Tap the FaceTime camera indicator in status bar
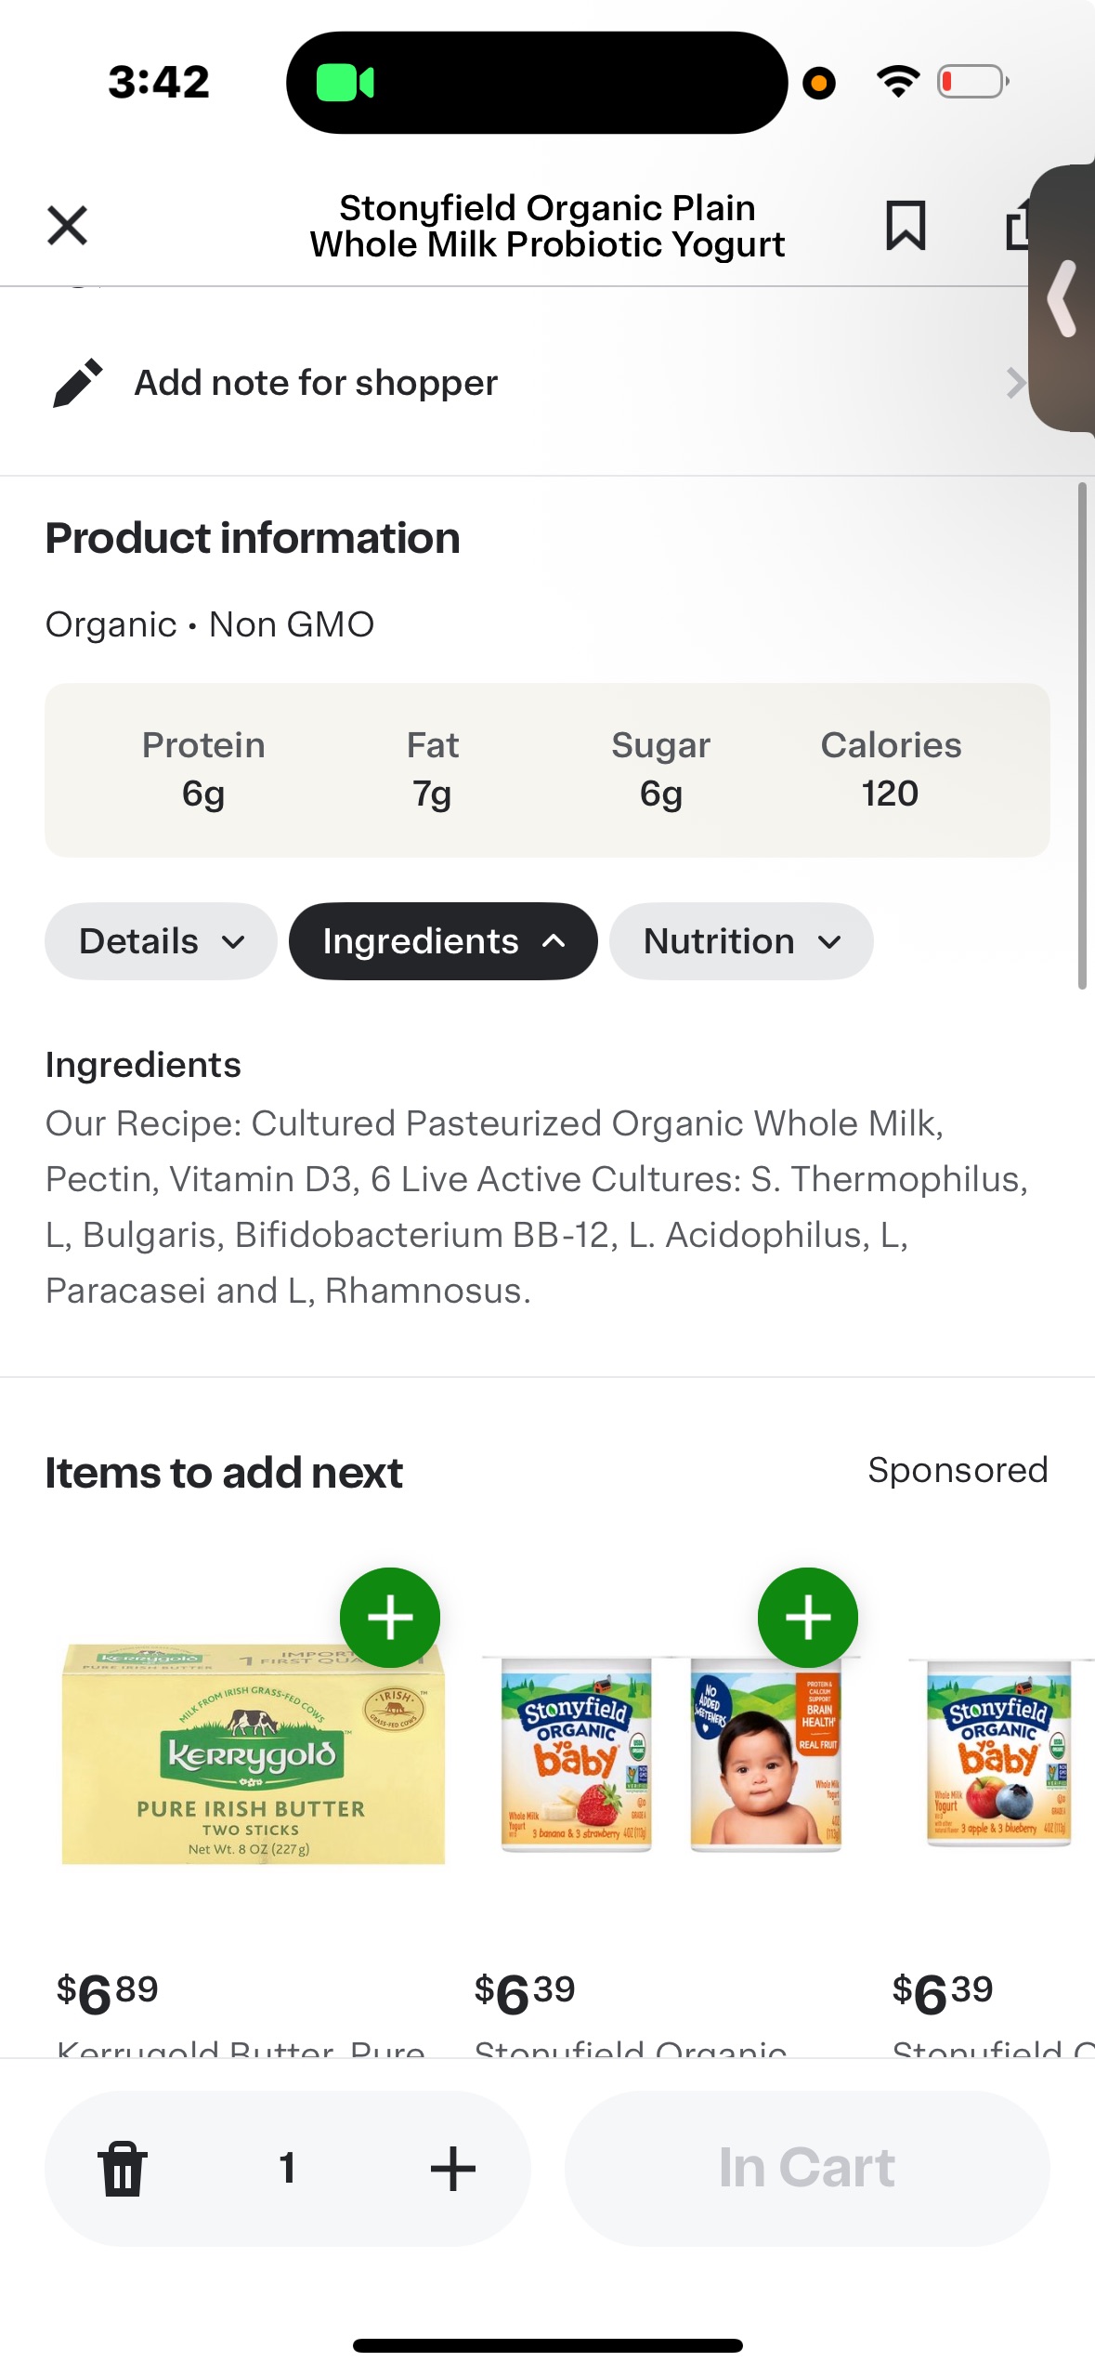 345,83
